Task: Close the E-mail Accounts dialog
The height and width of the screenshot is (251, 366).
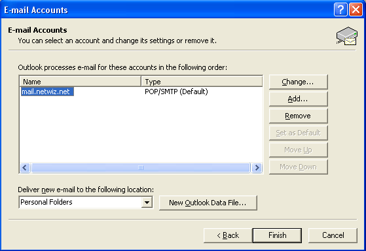Action: (356, 10)
